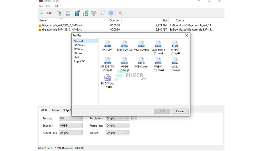
Task: Open the Frame rate dropdown
Action: point(118,125)
